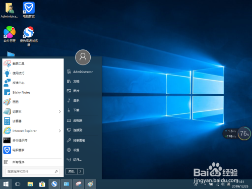
Task: Click the battery status tray icon
Action: (x=211, y=184)
